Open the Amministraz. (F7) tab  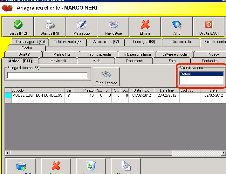click(x=106, y=42)
